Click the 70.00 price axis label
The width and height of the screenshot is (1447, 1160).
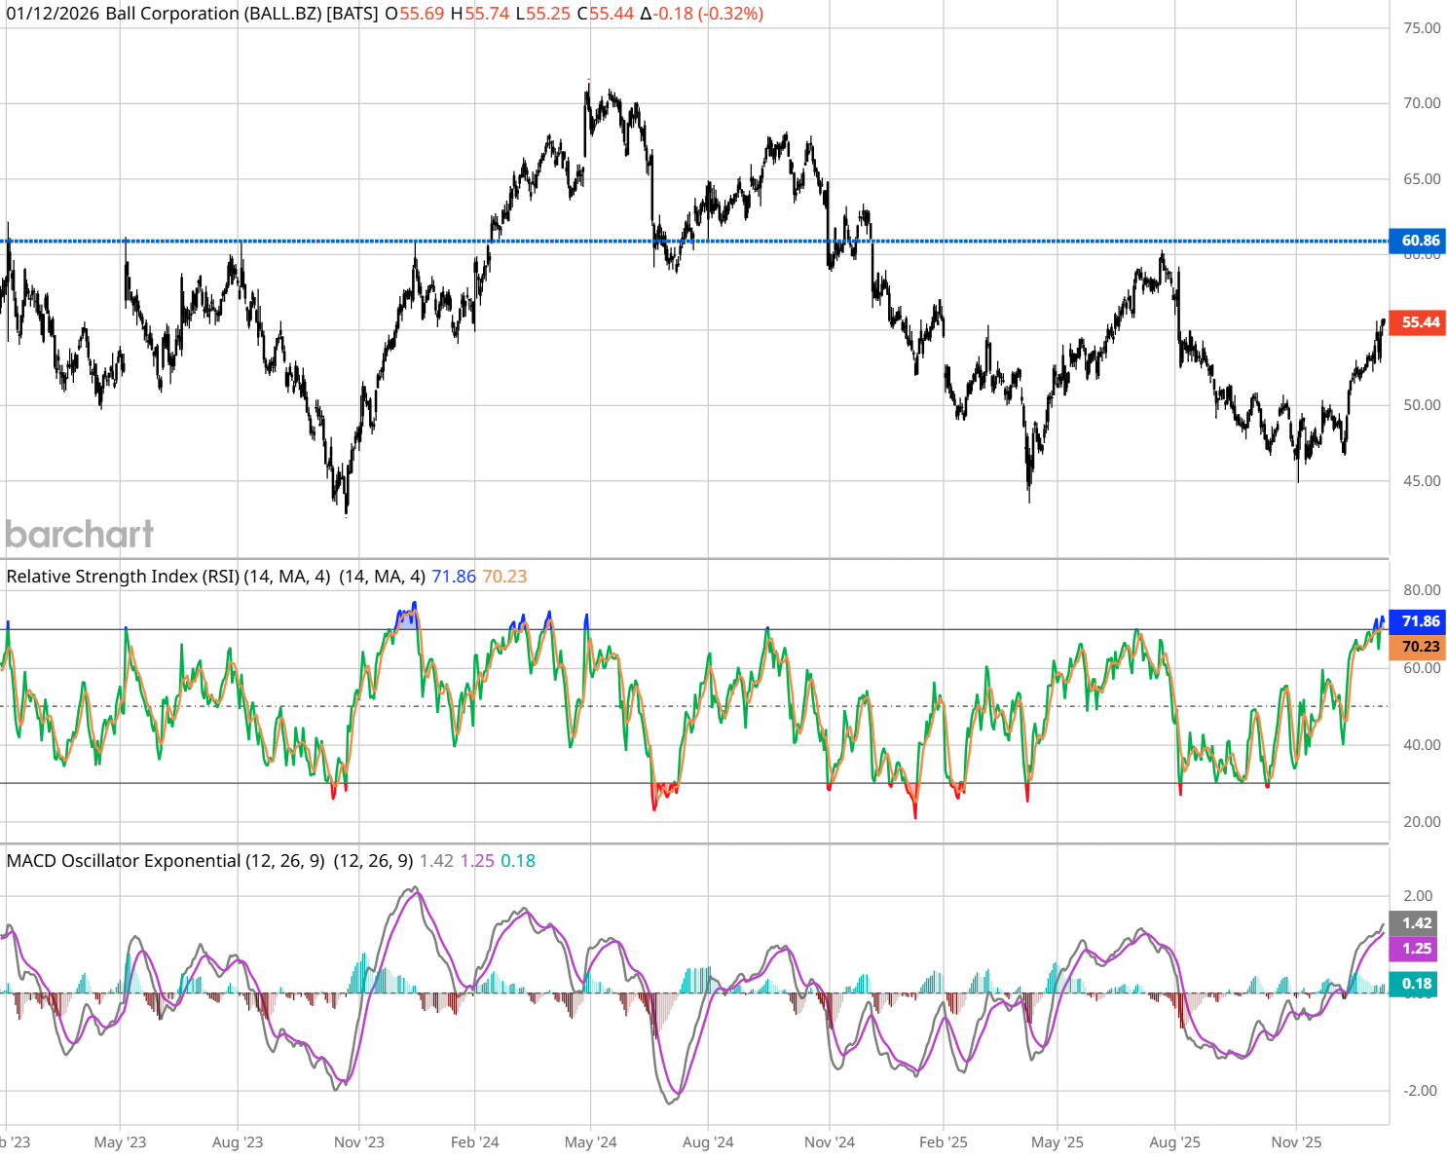tap(1421, 103)
